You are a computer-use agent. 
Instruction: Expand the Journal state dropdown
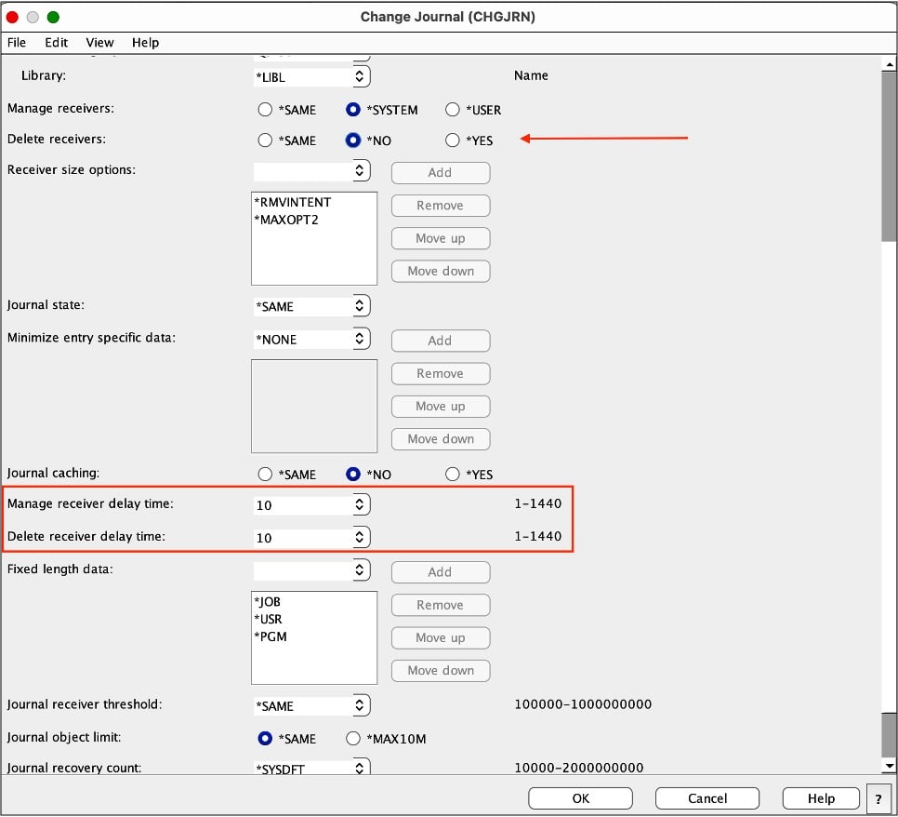(x=361, y=306)
